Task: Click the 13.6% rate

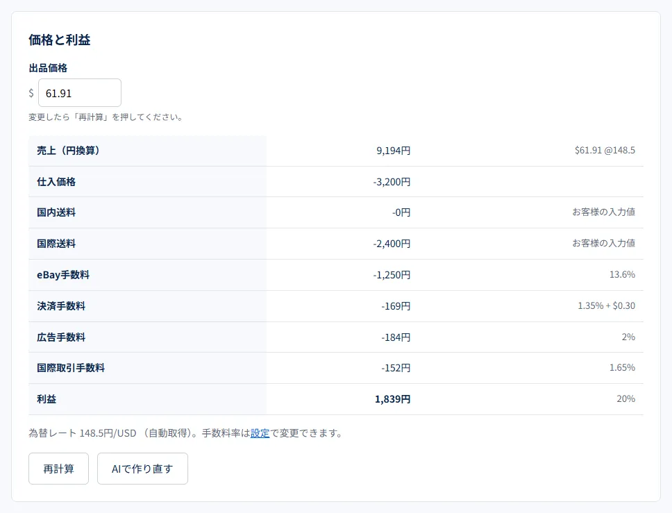Action: [x=622, y=274]
